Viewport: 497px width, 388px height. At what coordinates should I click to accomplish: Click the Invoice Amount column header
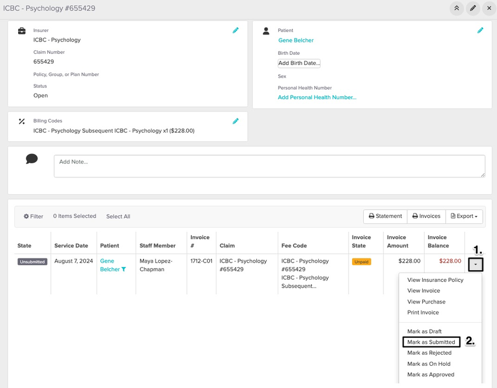(398, 242)
